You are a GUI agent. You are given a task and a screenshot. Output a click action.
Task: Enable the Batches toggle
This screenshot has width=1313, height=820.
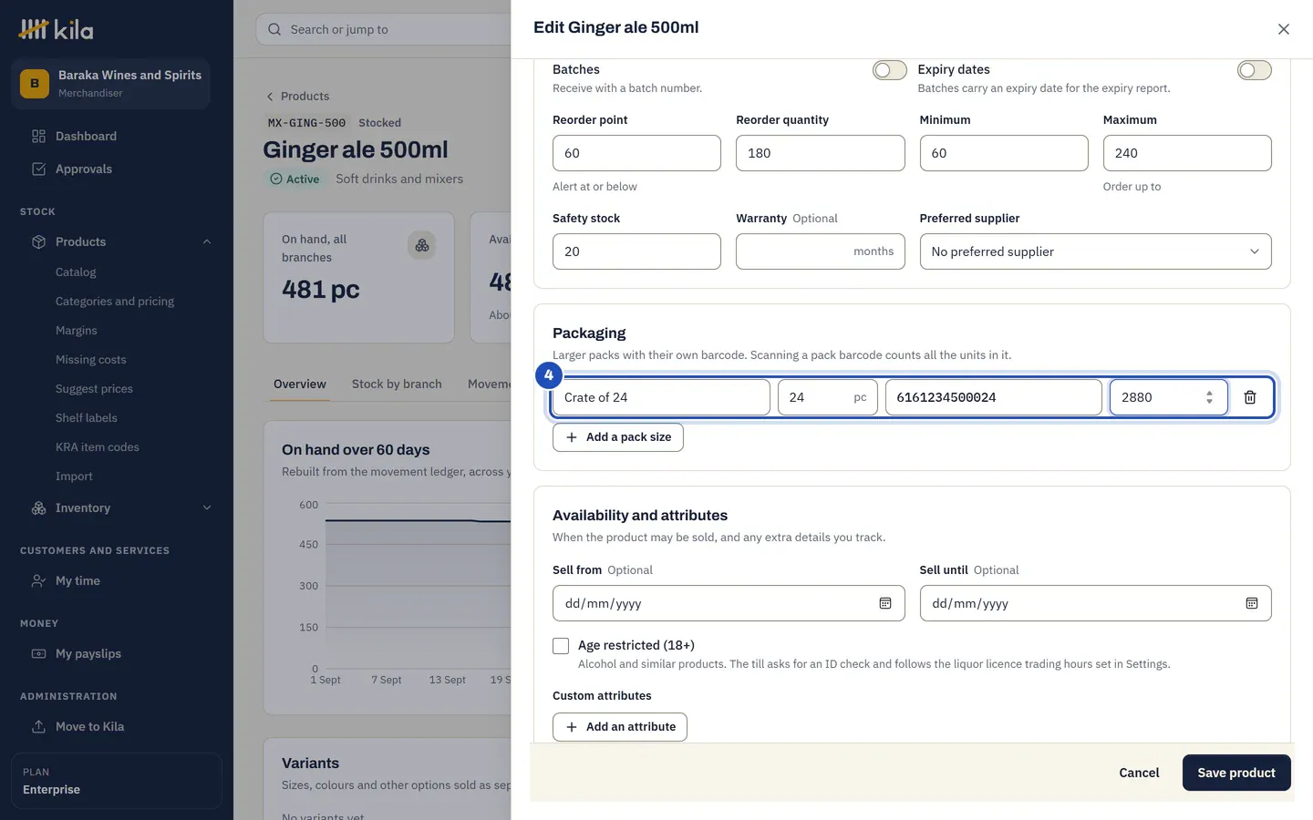[889, 70]
